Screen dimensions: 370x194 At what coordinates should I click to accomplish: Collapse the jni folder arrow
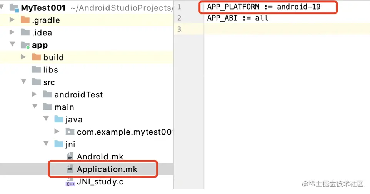point(46,143)
